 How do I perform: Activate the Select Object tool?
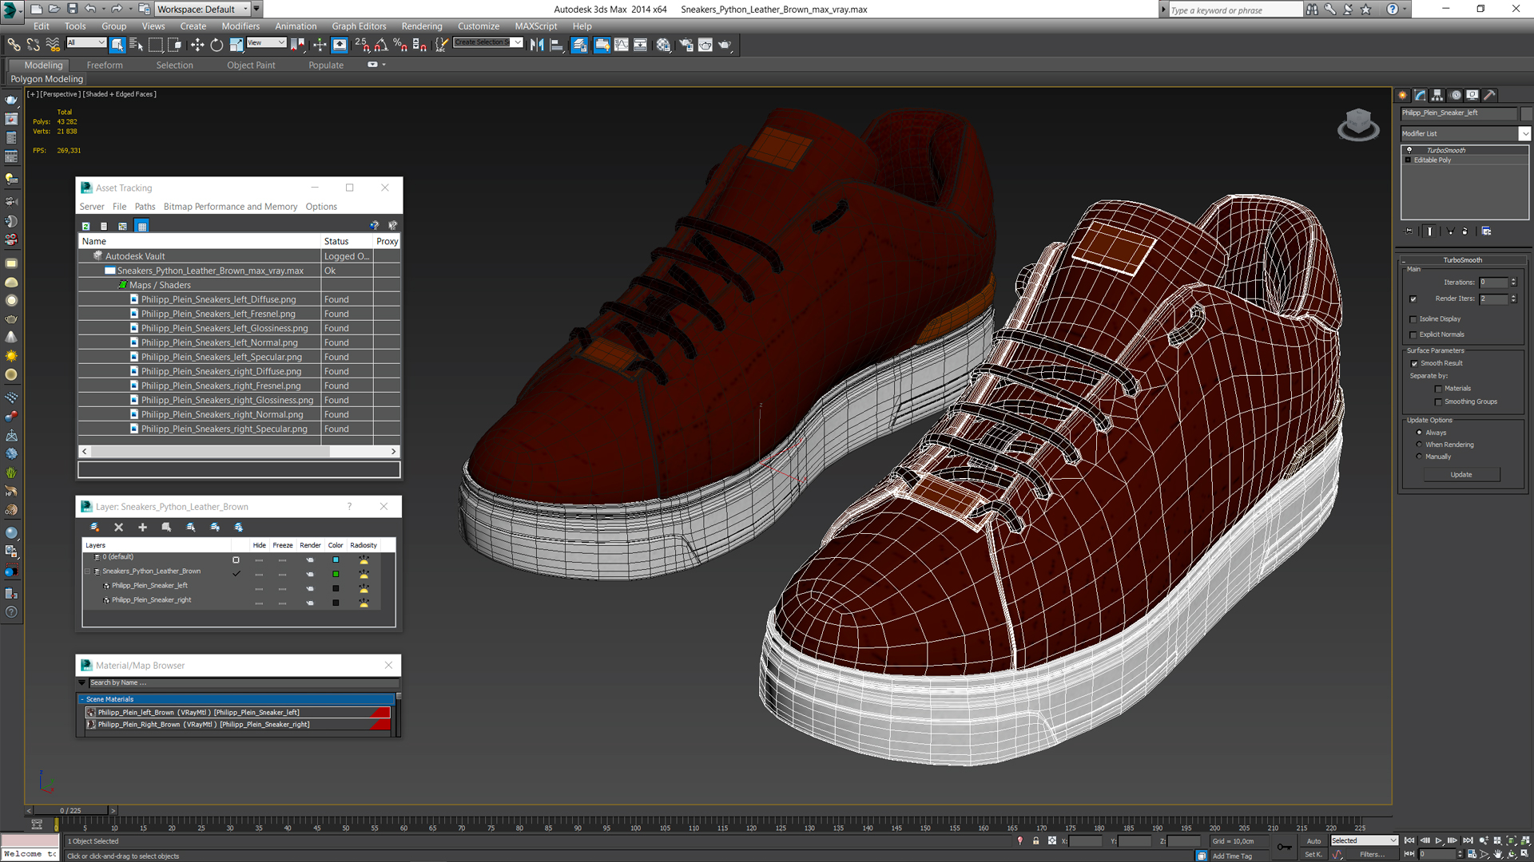coord(117,45)
